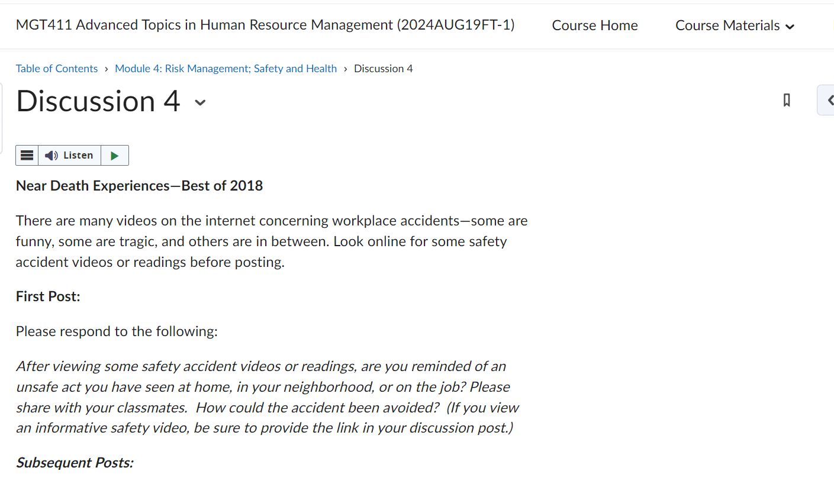This screenshot has height=490, width=834.
Task: Click the First Post: bold label
Action: (48, 296)
